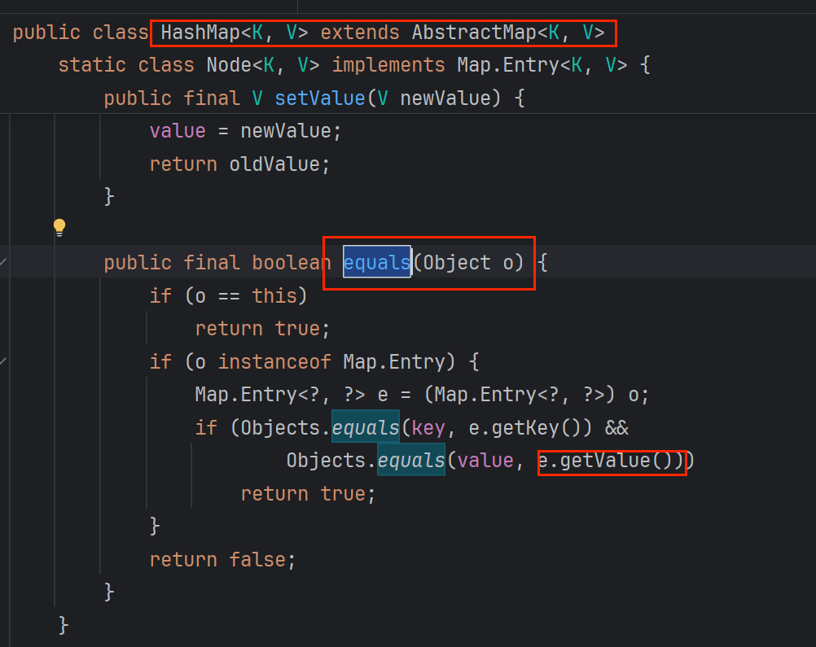This screenshot has height=647, width=816.
Task: Click the setValue method name
Action: click(x=319, y=98)
